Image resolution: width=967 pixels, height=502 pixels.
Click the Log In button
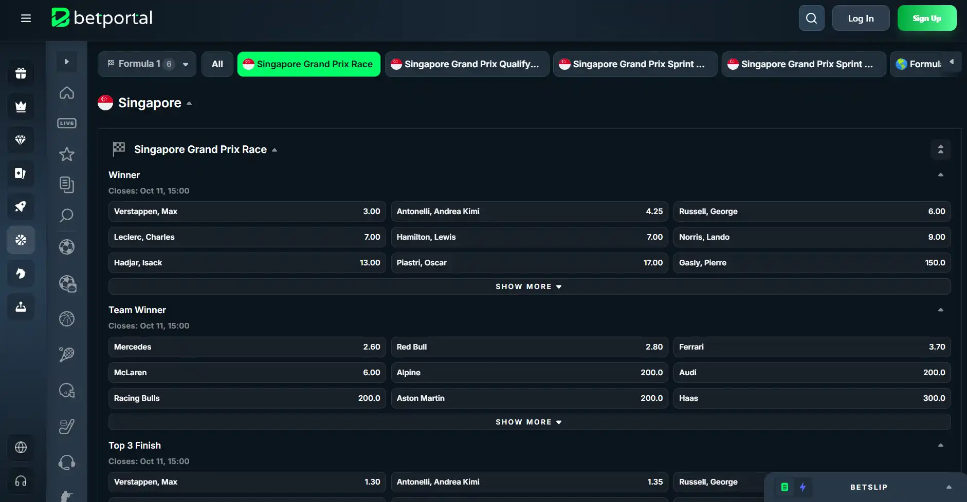point(861,18)
